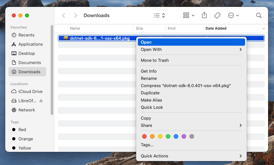This screenshot has width=274, height=165.
Task: Open Applications in the sidebar
Action: pos(27,44)
